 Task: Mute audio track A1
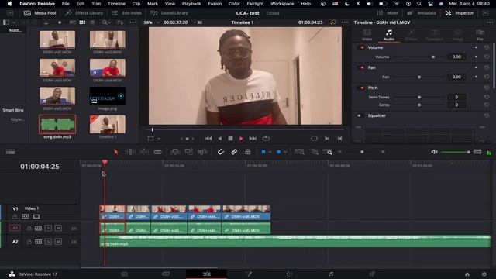point(58,228)
